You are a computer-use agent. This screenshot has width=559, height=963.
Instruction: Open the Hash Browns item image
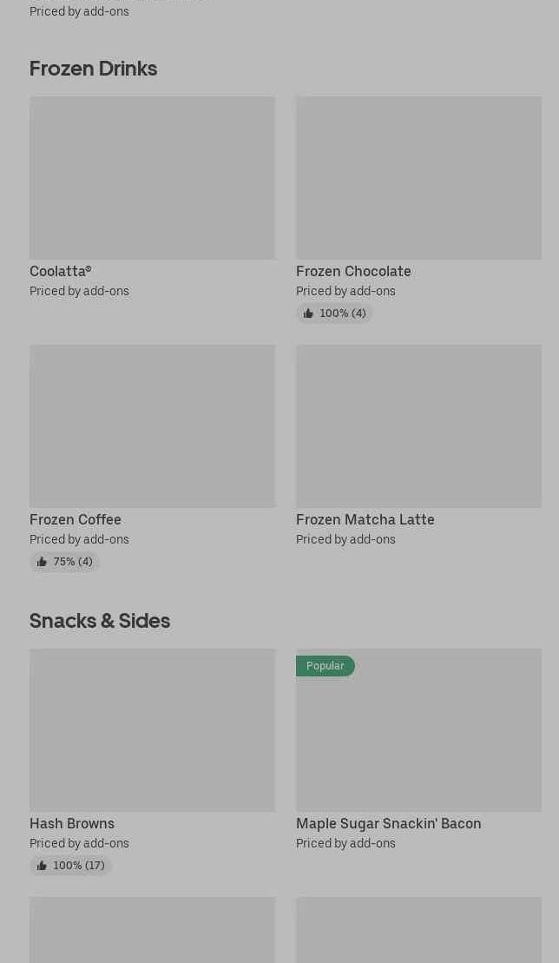(x=152, y=730)
